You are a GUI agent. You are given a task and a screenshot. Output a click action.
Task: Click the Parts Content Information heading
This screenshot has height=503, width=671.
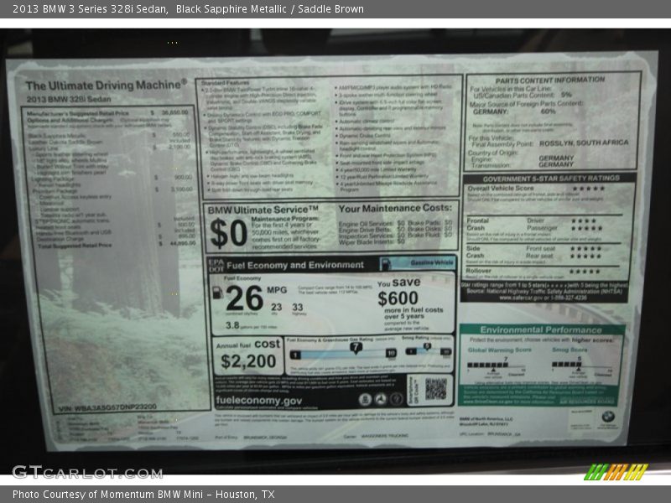click(x=550, y=79)
